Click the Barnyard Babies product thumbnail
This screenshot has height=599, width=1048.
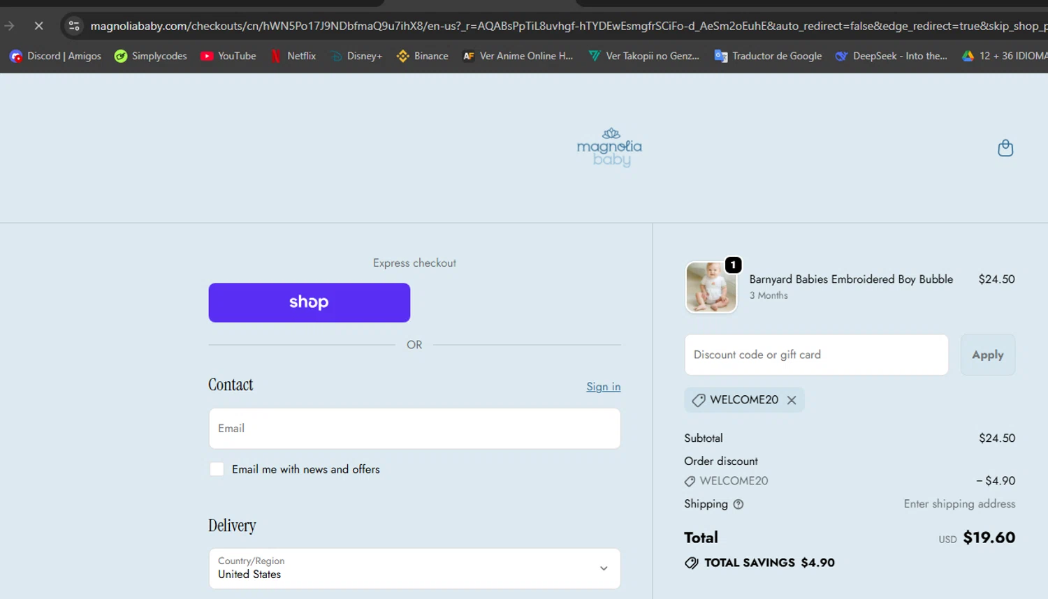(x=711, y=287)
